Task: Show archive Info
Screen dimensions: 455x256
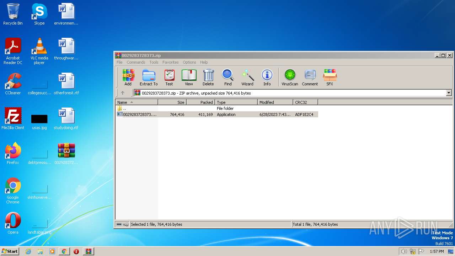Action: coord(267,78)
